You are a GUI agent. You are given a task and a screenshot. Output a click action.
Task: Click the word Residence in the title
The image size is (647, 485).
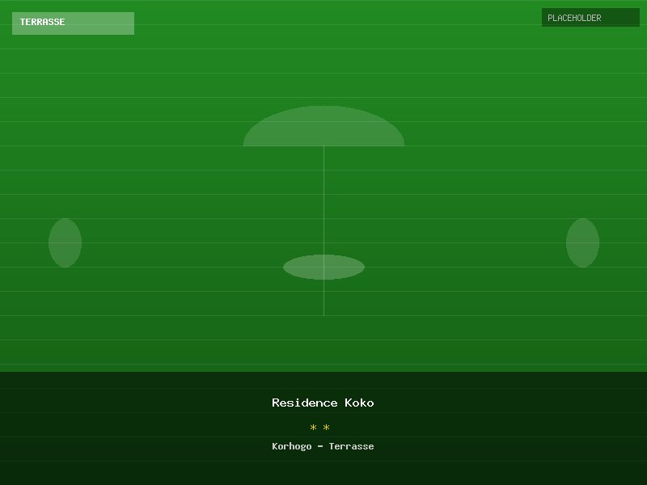[x=304, y=403]
